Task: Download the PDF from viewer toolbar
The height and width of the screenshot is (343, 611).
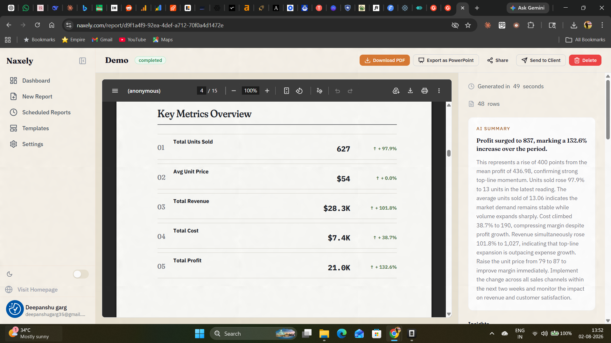Action: (x=410, y=91)
